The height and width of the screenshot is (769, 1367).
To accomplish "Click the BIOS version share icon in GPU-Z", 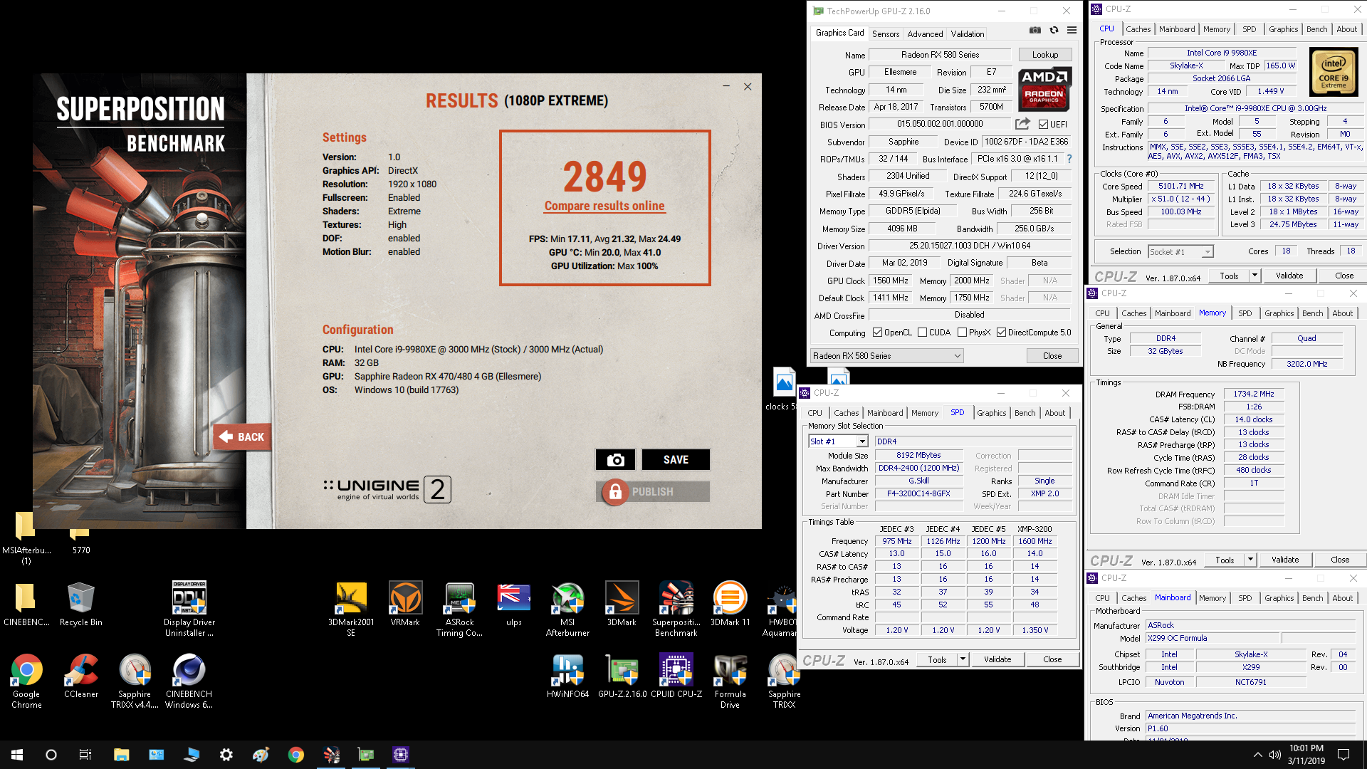I will coord(1022,124).
